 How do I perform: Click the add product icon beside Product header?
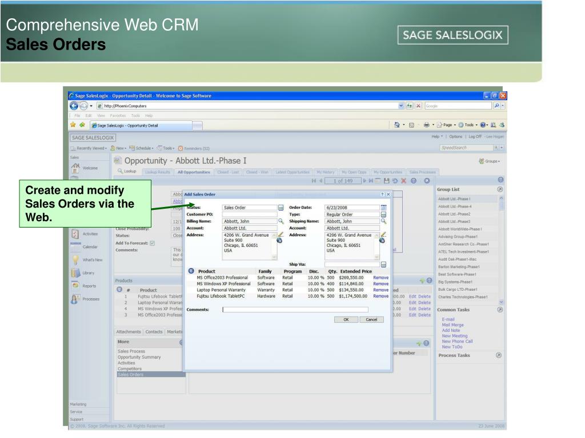pyautogui.click(x=191, y=271)
